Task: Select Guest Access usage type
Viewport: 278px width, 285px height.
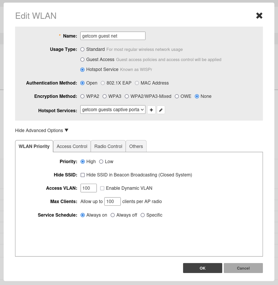Action: point(83,60)
